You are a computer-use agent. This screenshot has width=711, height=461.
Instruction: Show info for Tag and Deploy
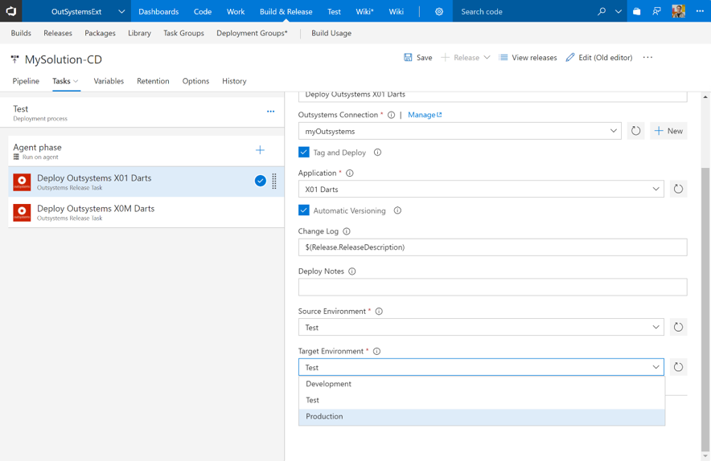tap(377, 153)
